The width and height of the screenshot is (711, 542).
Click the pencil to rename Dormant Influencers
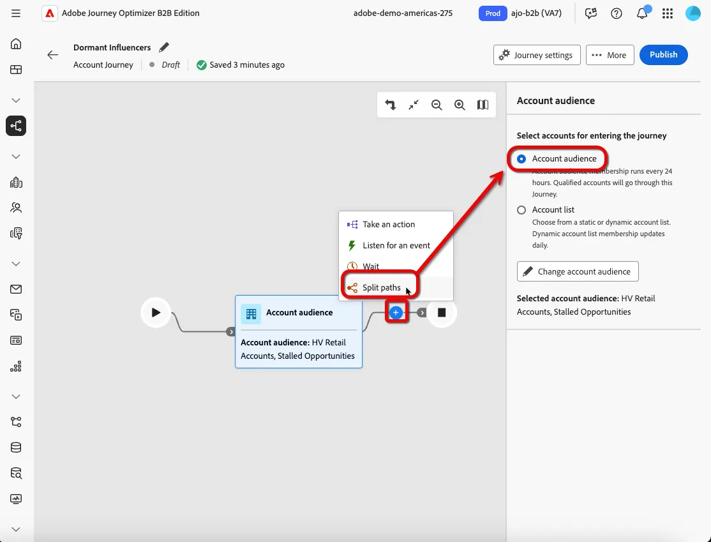pos(164,47)
